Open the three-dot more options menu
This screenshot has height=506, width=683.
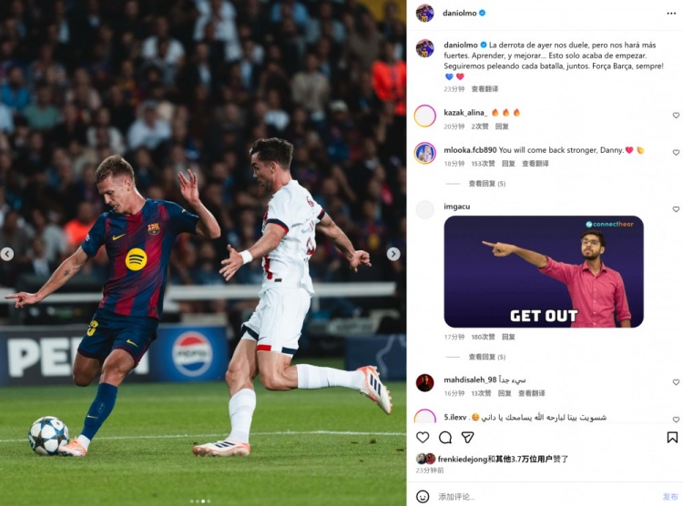pyautogui.click(x=671, y=14)
